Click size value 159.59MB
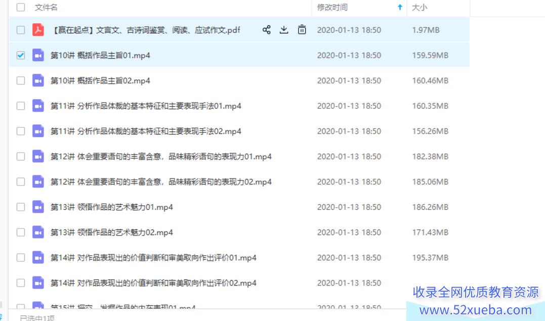 [x=430, y=56]
